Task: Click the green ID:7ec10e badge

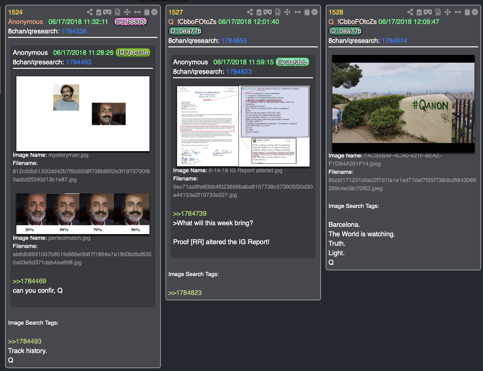Action: [x=133, y=53]
